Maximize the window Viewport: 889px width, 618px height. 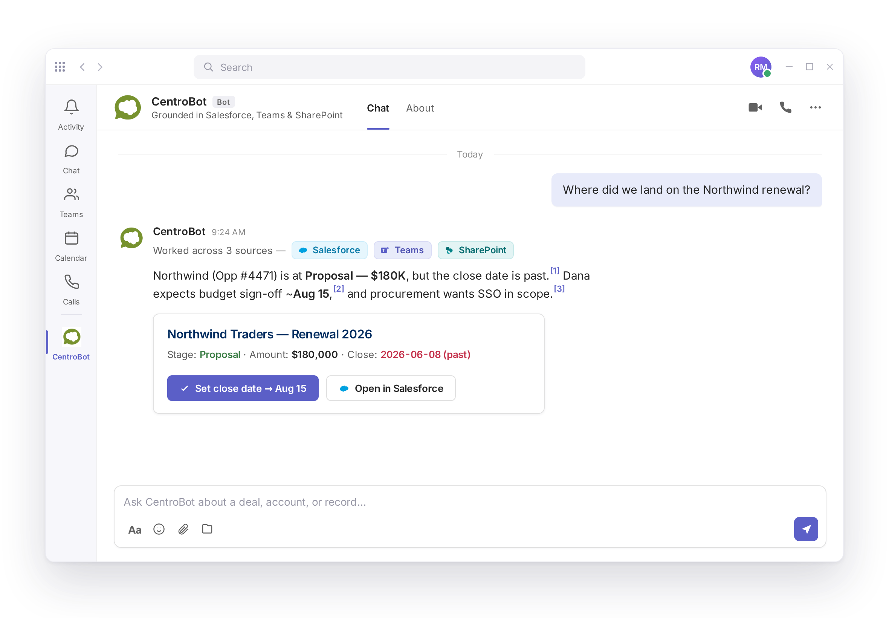tap(809, 67)
